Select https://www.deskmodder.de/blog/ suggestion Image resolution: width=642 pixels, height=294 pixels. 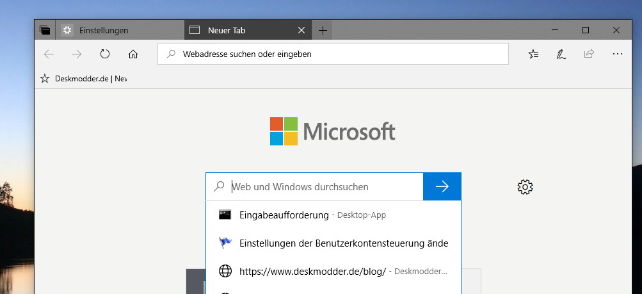[x=333, y=271]
